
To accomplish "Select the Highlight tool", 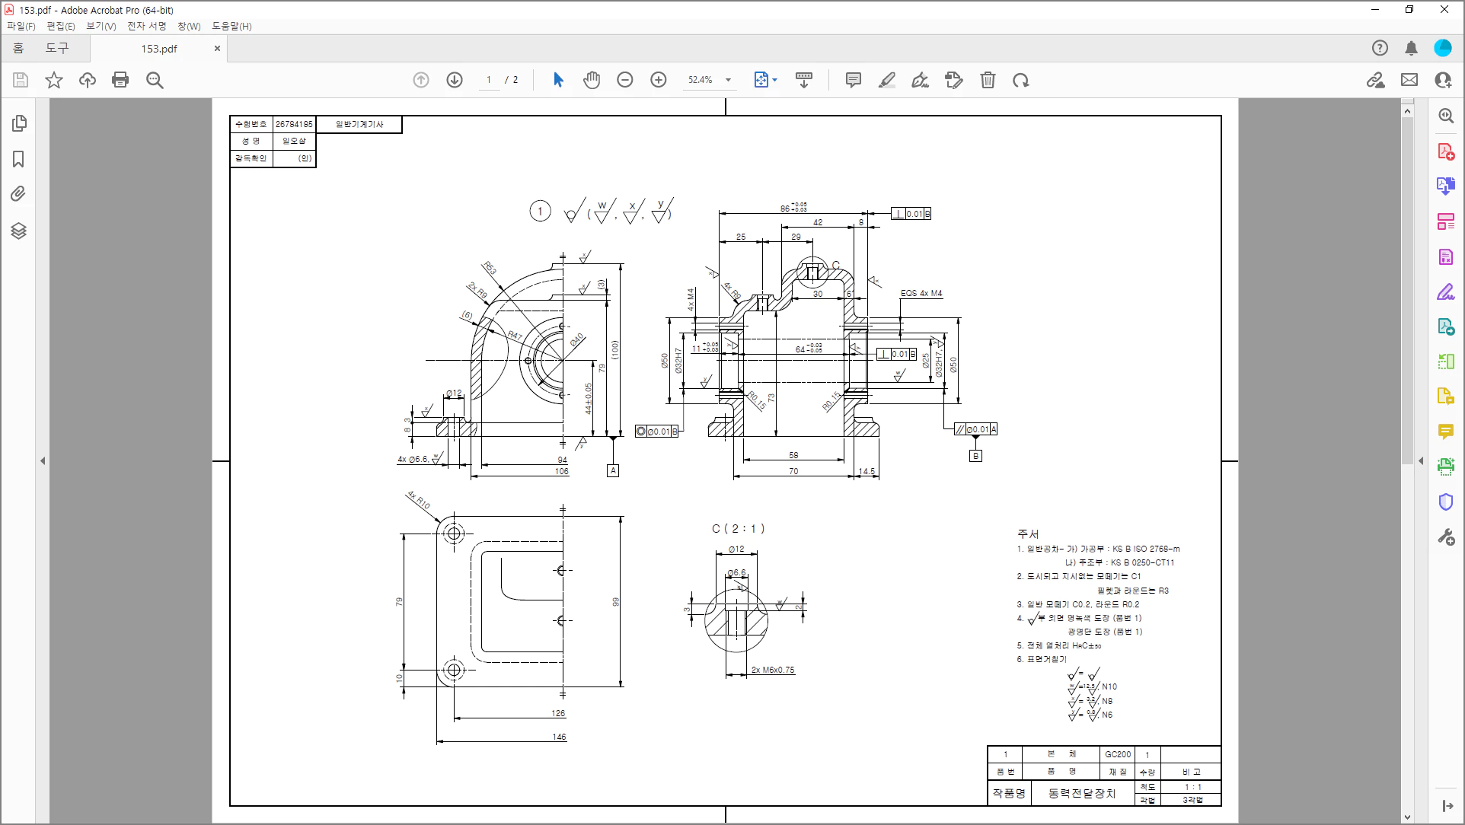I will (x=886, y=79).
